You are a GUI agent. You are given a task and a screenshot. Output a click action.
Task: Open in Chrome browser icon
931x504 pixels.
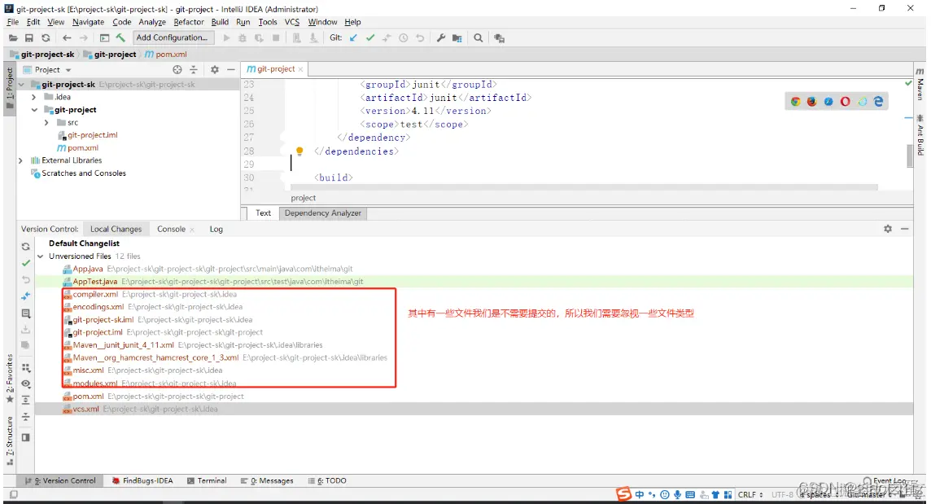pyautogui.click(x=795, y=102)
